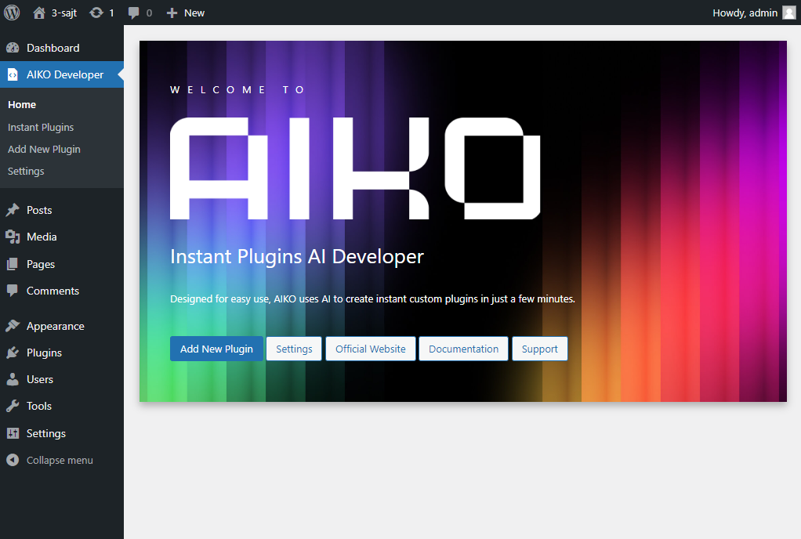801x539 pixels.
Task: Open Appearance menu
Action: [55, 326]
